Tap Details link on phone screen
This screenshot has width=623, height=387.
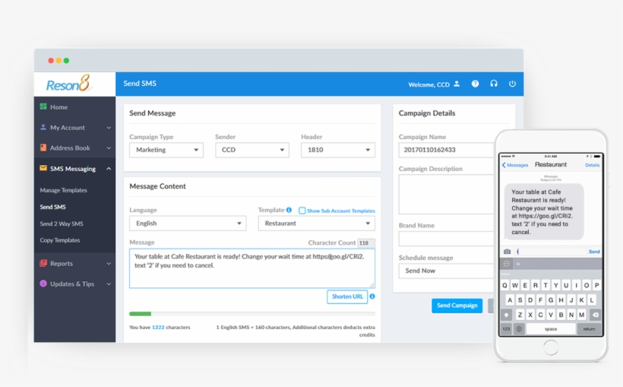[x=592, y=165]
